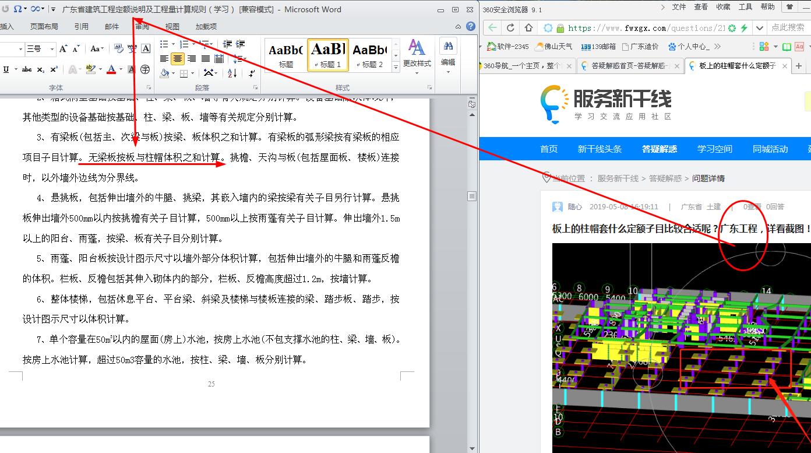The width and height of the screenshot is (811, 453).
Task: Open font color red A dropdown arrow
Action: pyautogui.click(x=121, y=69)
